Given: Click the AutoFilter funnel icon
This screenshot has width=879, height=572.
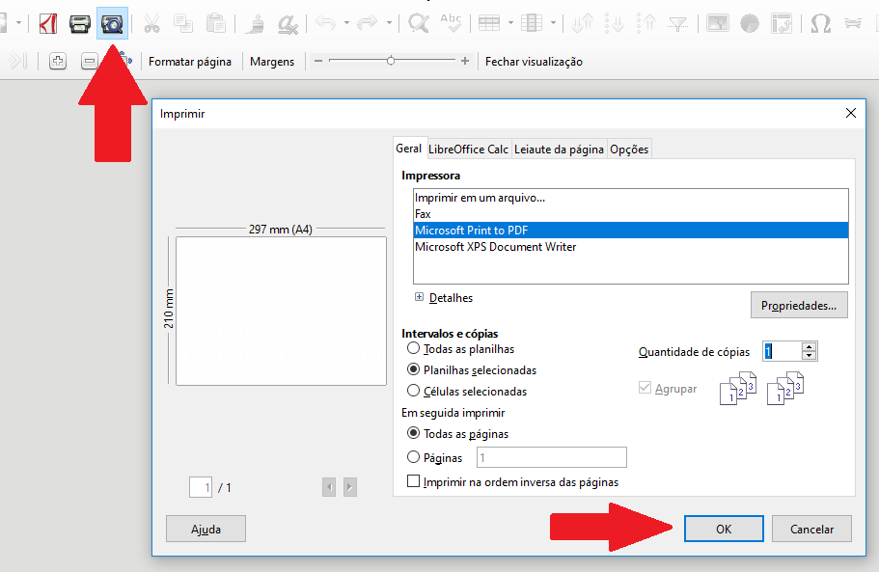Looking at the screenshot, I should pos(678,24).
